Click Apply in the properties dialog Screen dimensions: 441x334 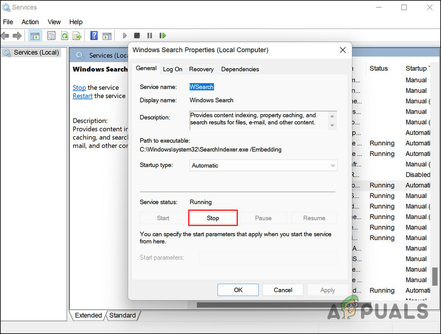click(x=328, y=290)
